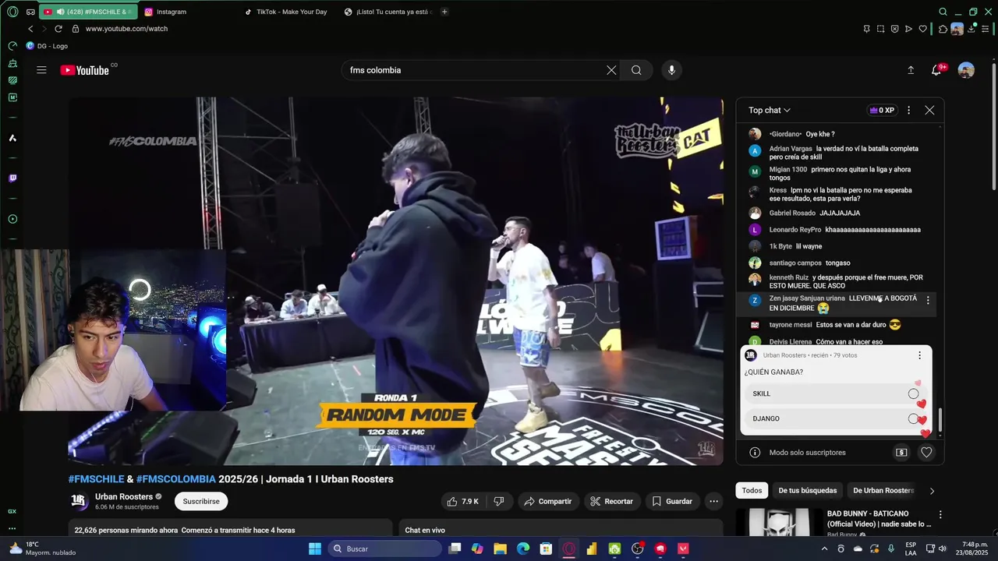
Task: Clip the video with Recortar
Action: coord(612,501)
